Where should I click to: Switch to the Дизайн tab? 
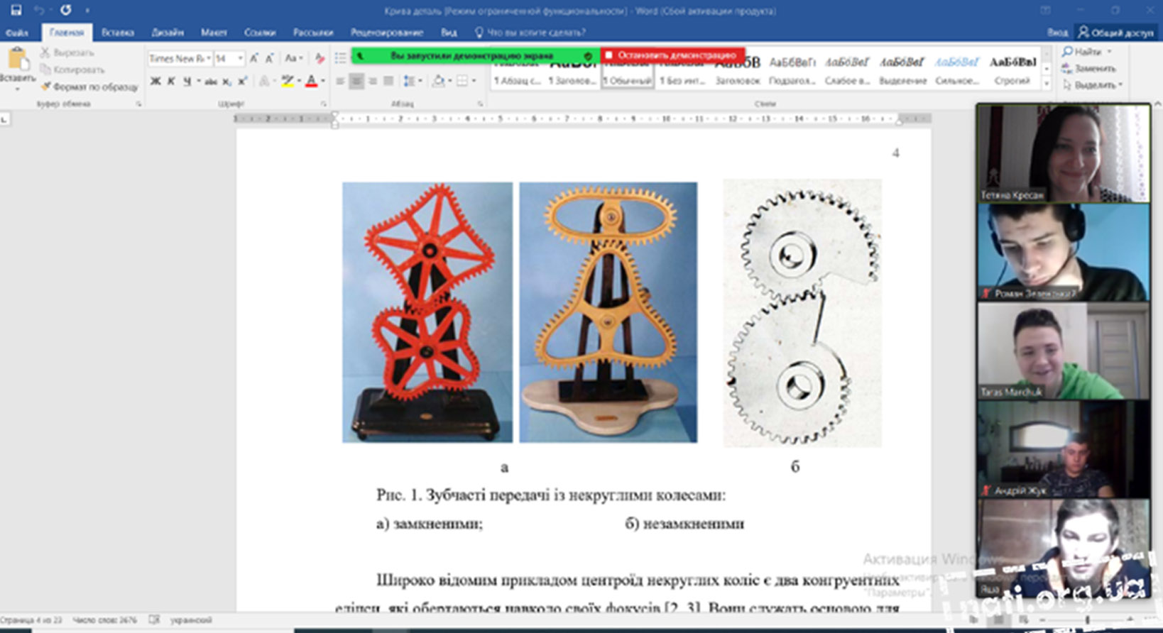click(168, 32)
